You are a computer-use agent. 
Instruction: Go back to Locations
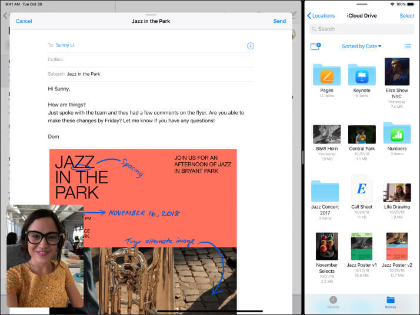(321, 16)
